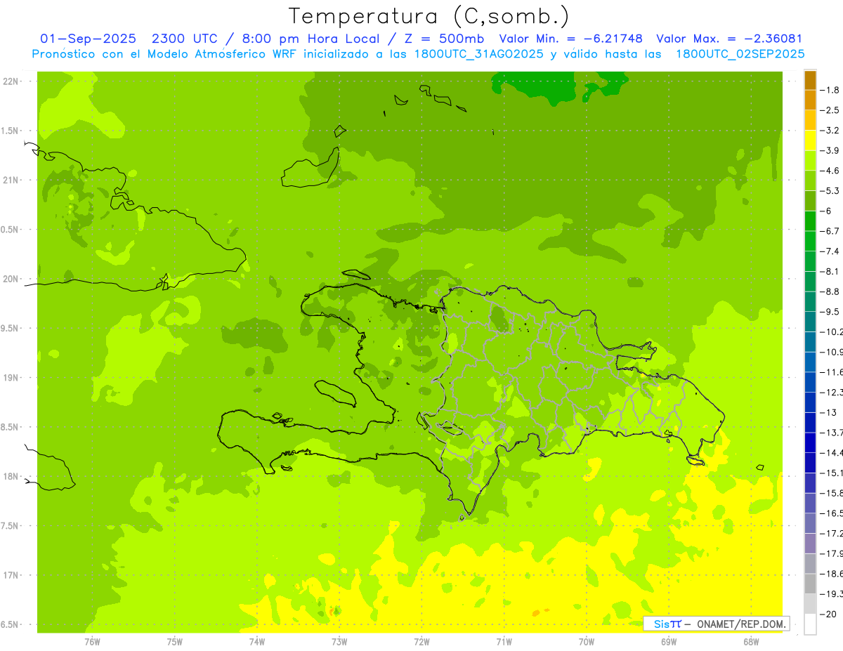Click the teal swatch between -9.5 and -10.2

point(810,322)
